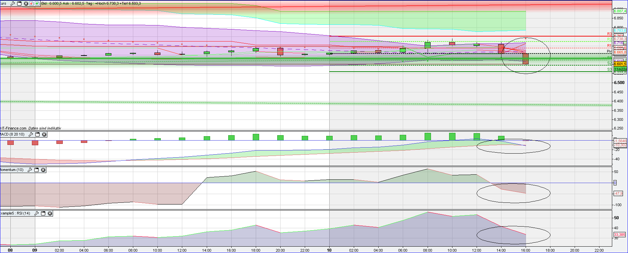Click the 6.300 price axis label
Screen dimensions: 628x253
[619, 119]
